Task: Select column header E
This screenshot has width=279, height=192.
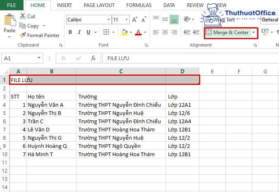Action: 212,71
